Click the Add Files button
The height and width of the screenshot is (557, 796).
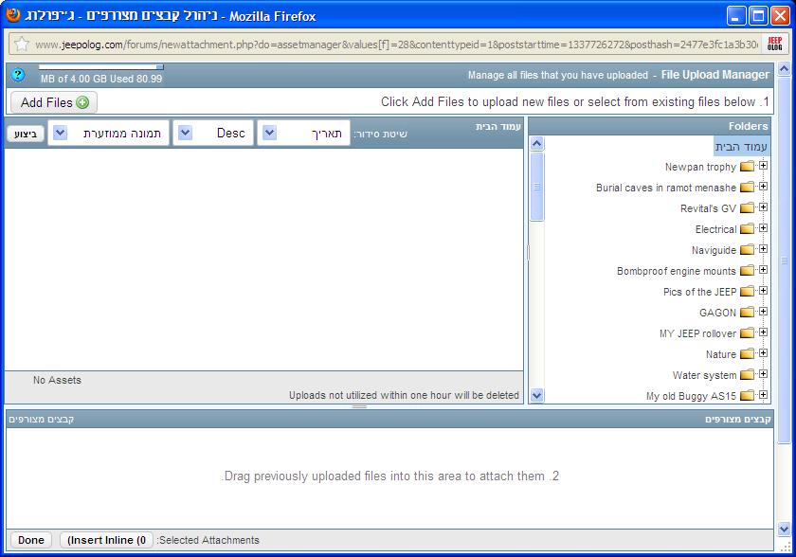[x=54, y=102]
